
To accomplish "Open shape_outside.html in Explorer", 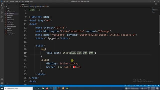I will 11,26.
